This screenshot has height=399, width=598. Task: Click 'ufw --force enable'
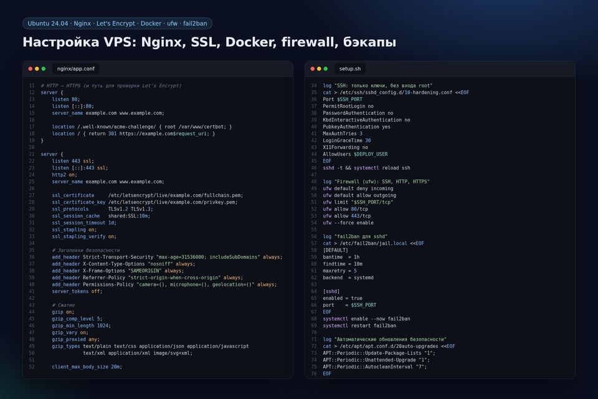click(348, 223)
